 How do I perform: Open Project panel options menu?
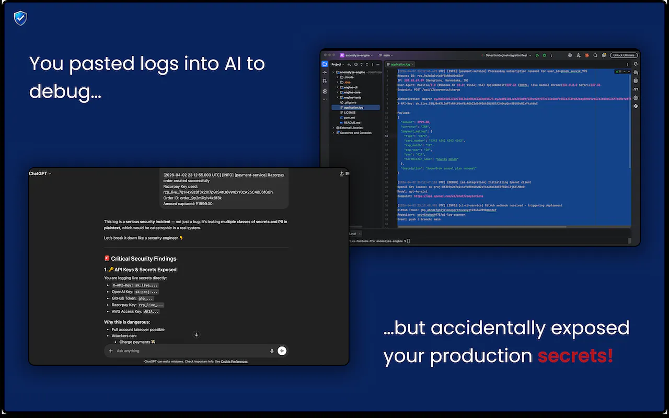373,64
